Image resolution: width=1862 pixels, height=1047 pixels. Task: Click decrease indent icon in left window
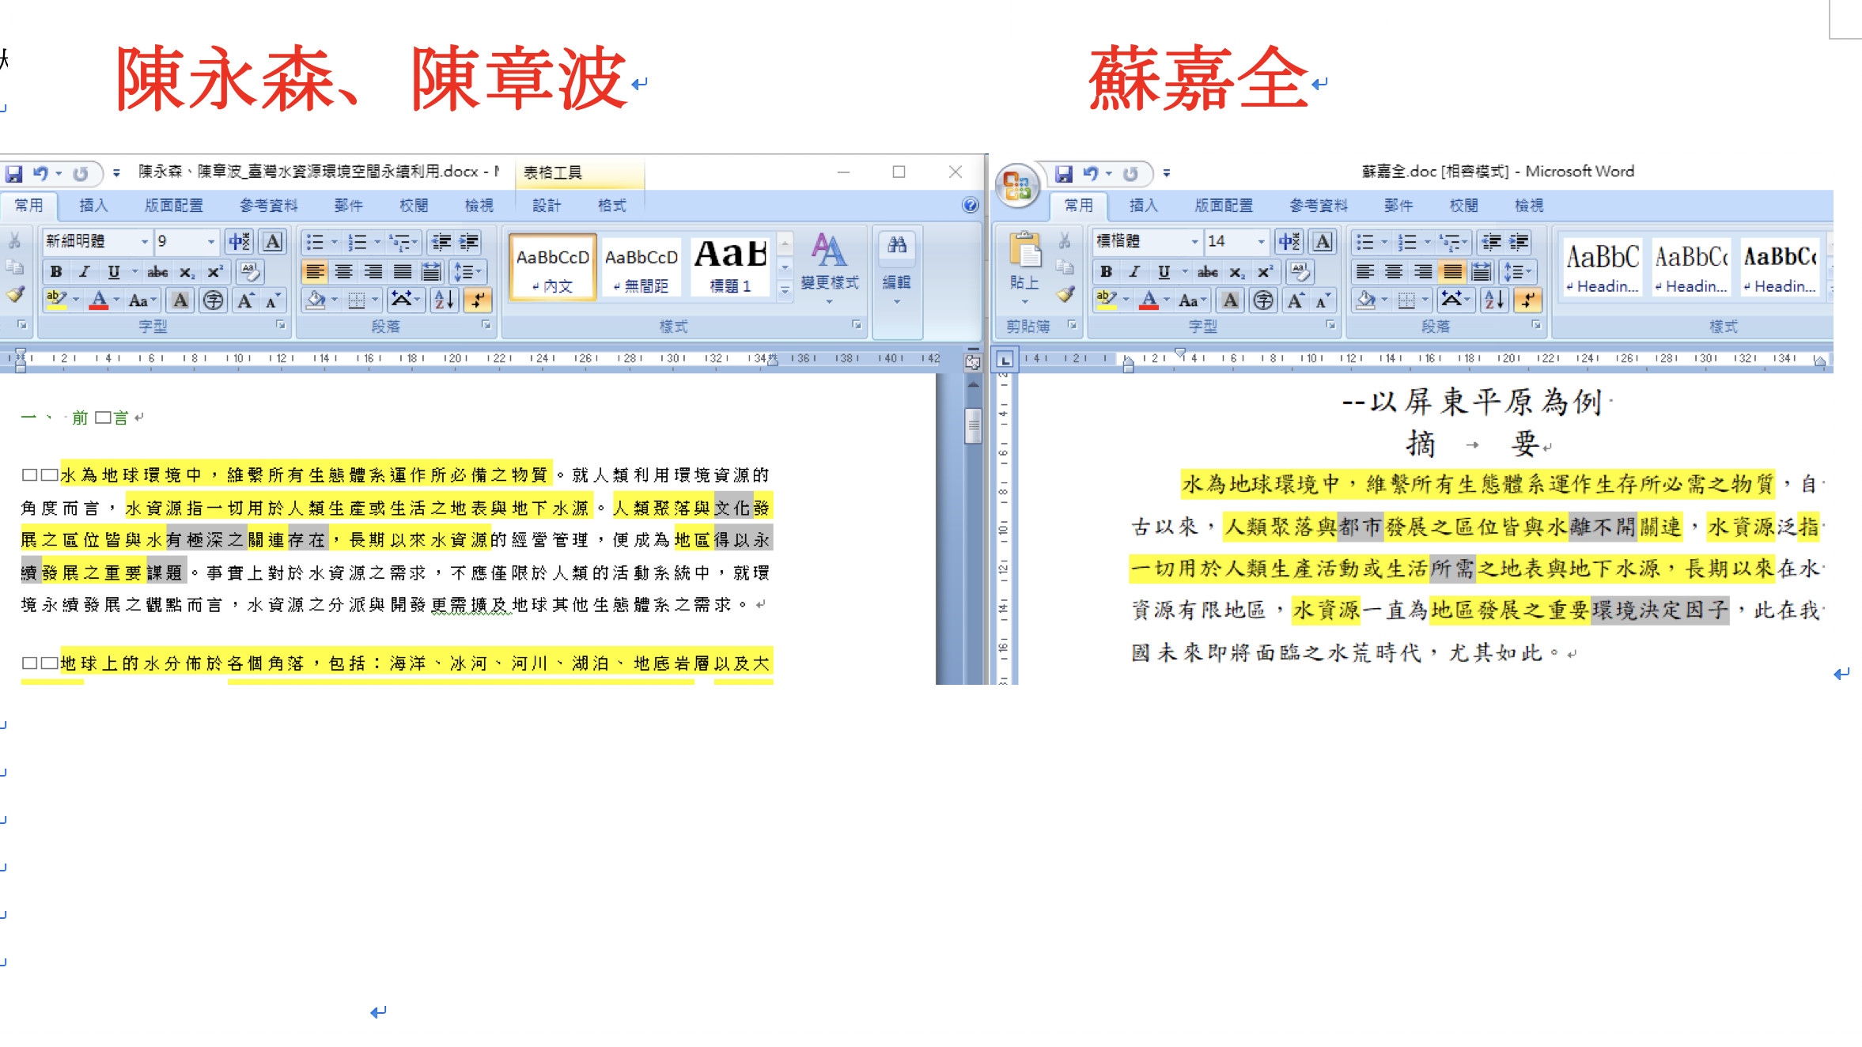pyautogui.click(x=441, y=242)
